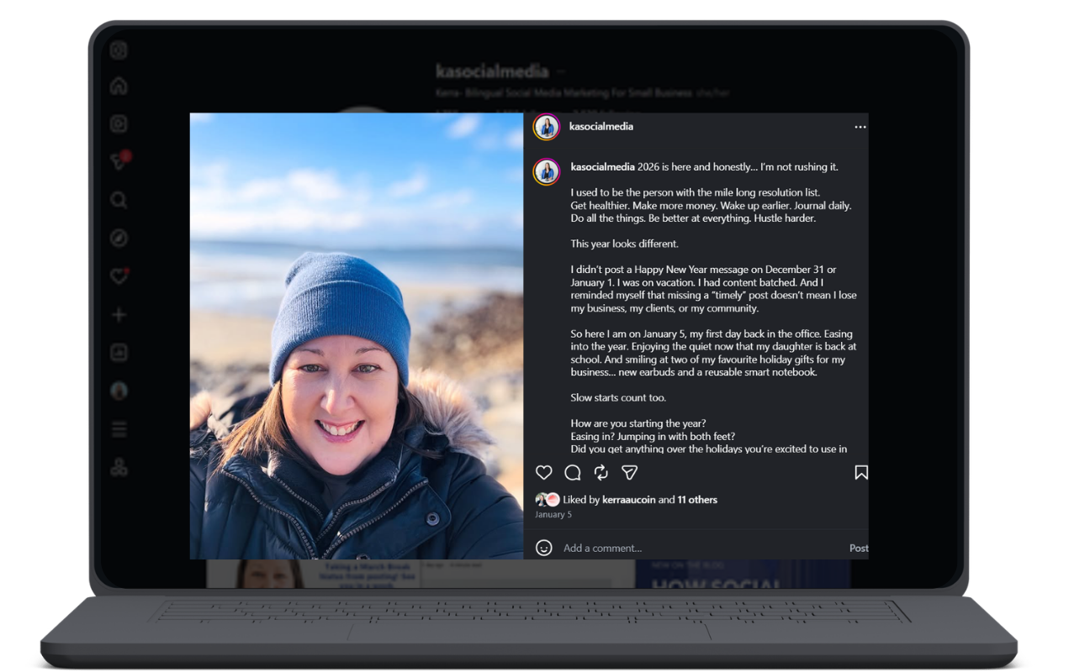See the 11 others who liked the post
1085x672 pixels.
tap(697, 499)
